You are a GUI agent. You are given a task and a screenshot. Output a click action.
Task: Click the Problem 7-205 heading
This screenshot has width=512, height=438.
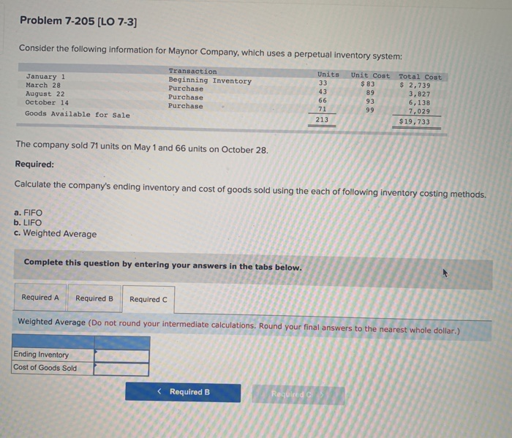78,21
